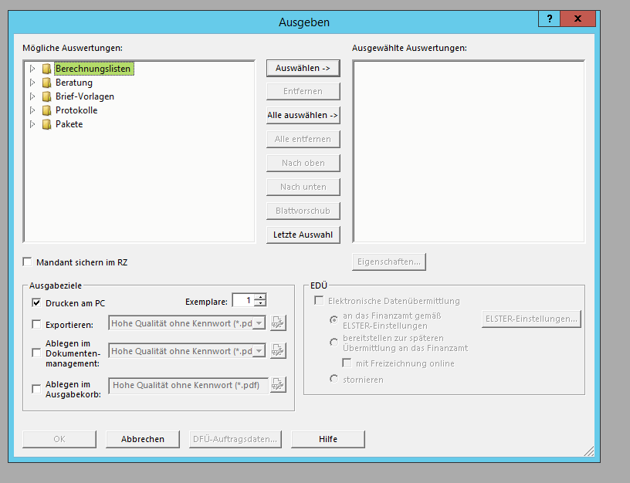Click the Letzte Auswahl button
Screen dimensions: 630x483
pos(303,235)
